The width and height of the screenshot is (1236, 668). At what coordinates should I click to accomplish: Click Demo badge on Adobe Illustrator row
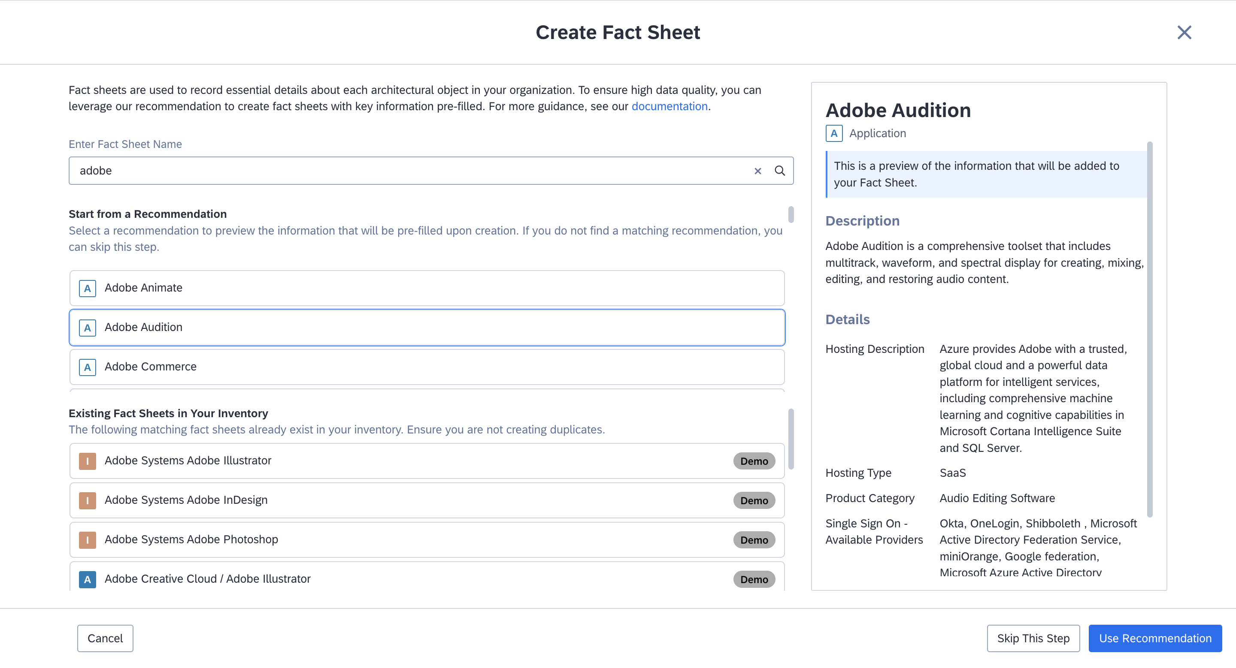[754, 461]
